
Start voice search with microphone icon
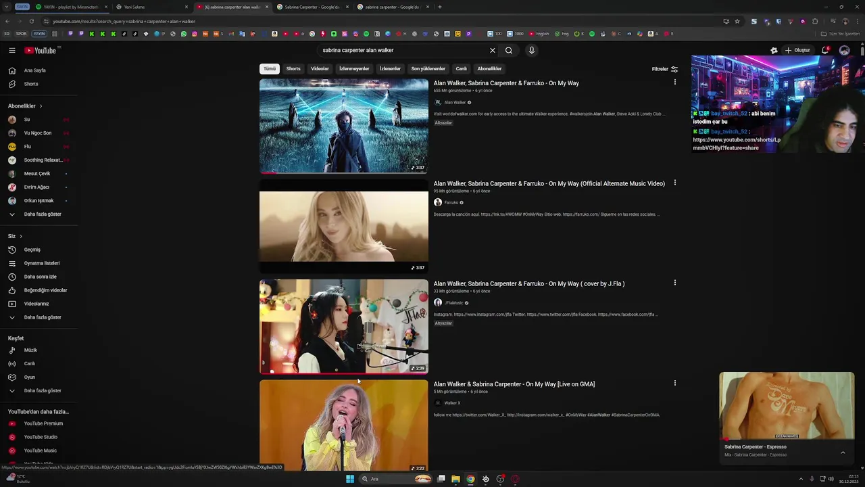coord(532,50)
